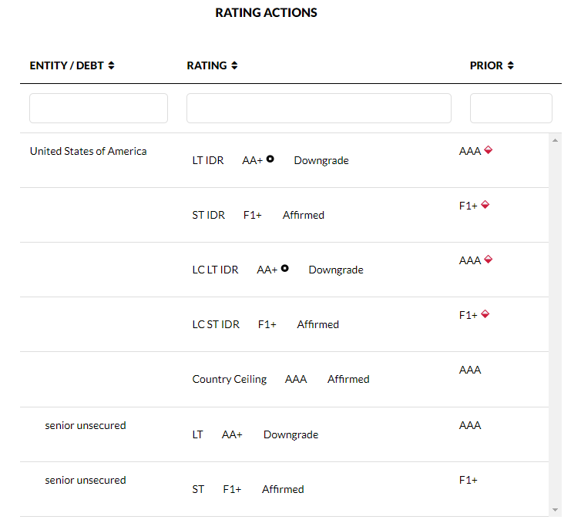Screen dimensions: 581x523
Task: Click Downgrade in LC LT IDR row
Action: coord(336,270)
